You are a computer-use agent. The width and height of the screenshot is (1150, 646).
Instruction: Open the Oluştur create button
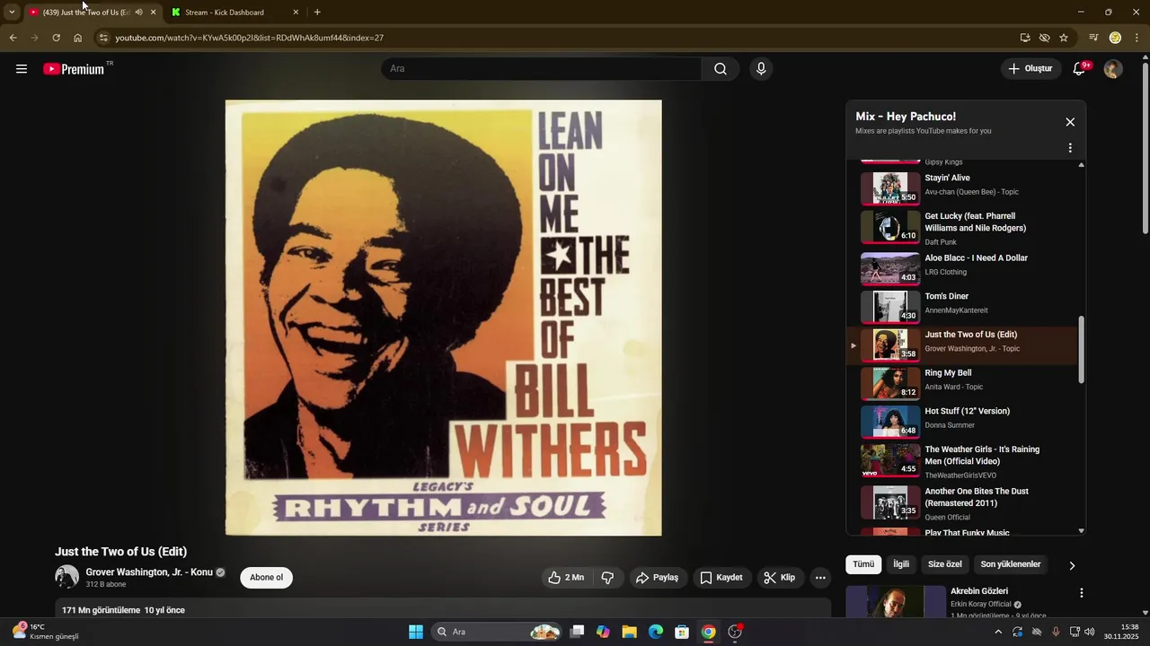pos(1031,69)
